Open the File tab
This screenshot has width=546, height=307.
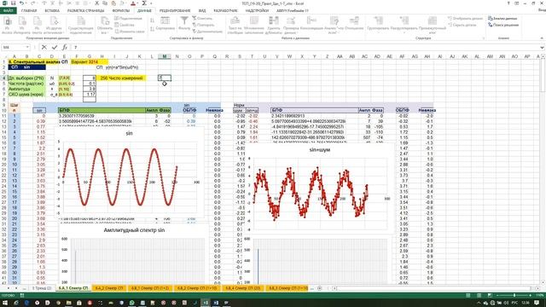tap(8, 11)
